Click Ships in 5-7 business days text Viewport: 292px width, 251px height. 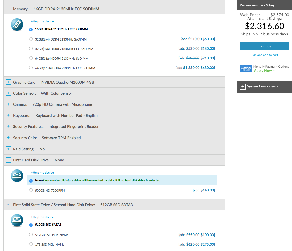point(264,34)
